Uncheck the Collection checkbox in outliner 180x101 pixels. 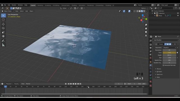coord(155,13)
